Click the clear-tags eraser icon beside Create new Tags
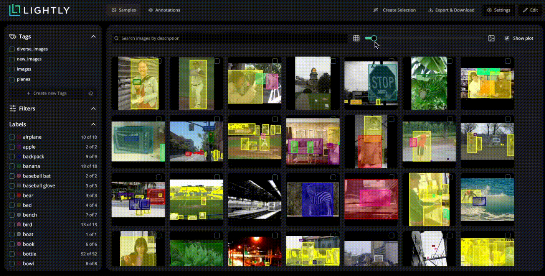Viewport: 545px width, 276px height. coord(91,93)
